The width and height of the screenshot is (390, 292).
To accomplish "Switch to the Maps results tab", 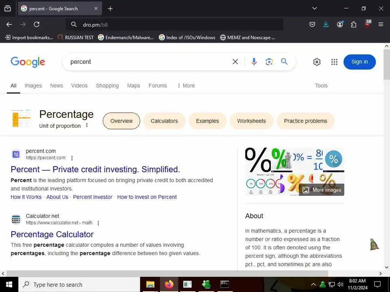I will [x=134, y=86].
